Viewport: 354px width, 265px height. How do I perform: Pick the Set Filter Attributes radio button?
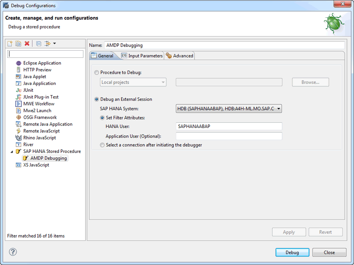[103, 118]
